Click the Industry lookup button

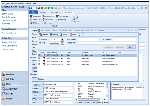pos(37,88)
